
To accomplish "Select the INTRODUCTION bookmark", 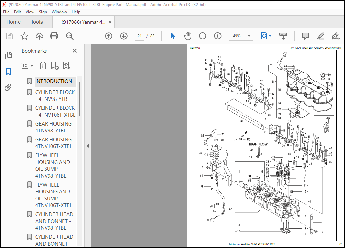I will click(x=53, y=81).
